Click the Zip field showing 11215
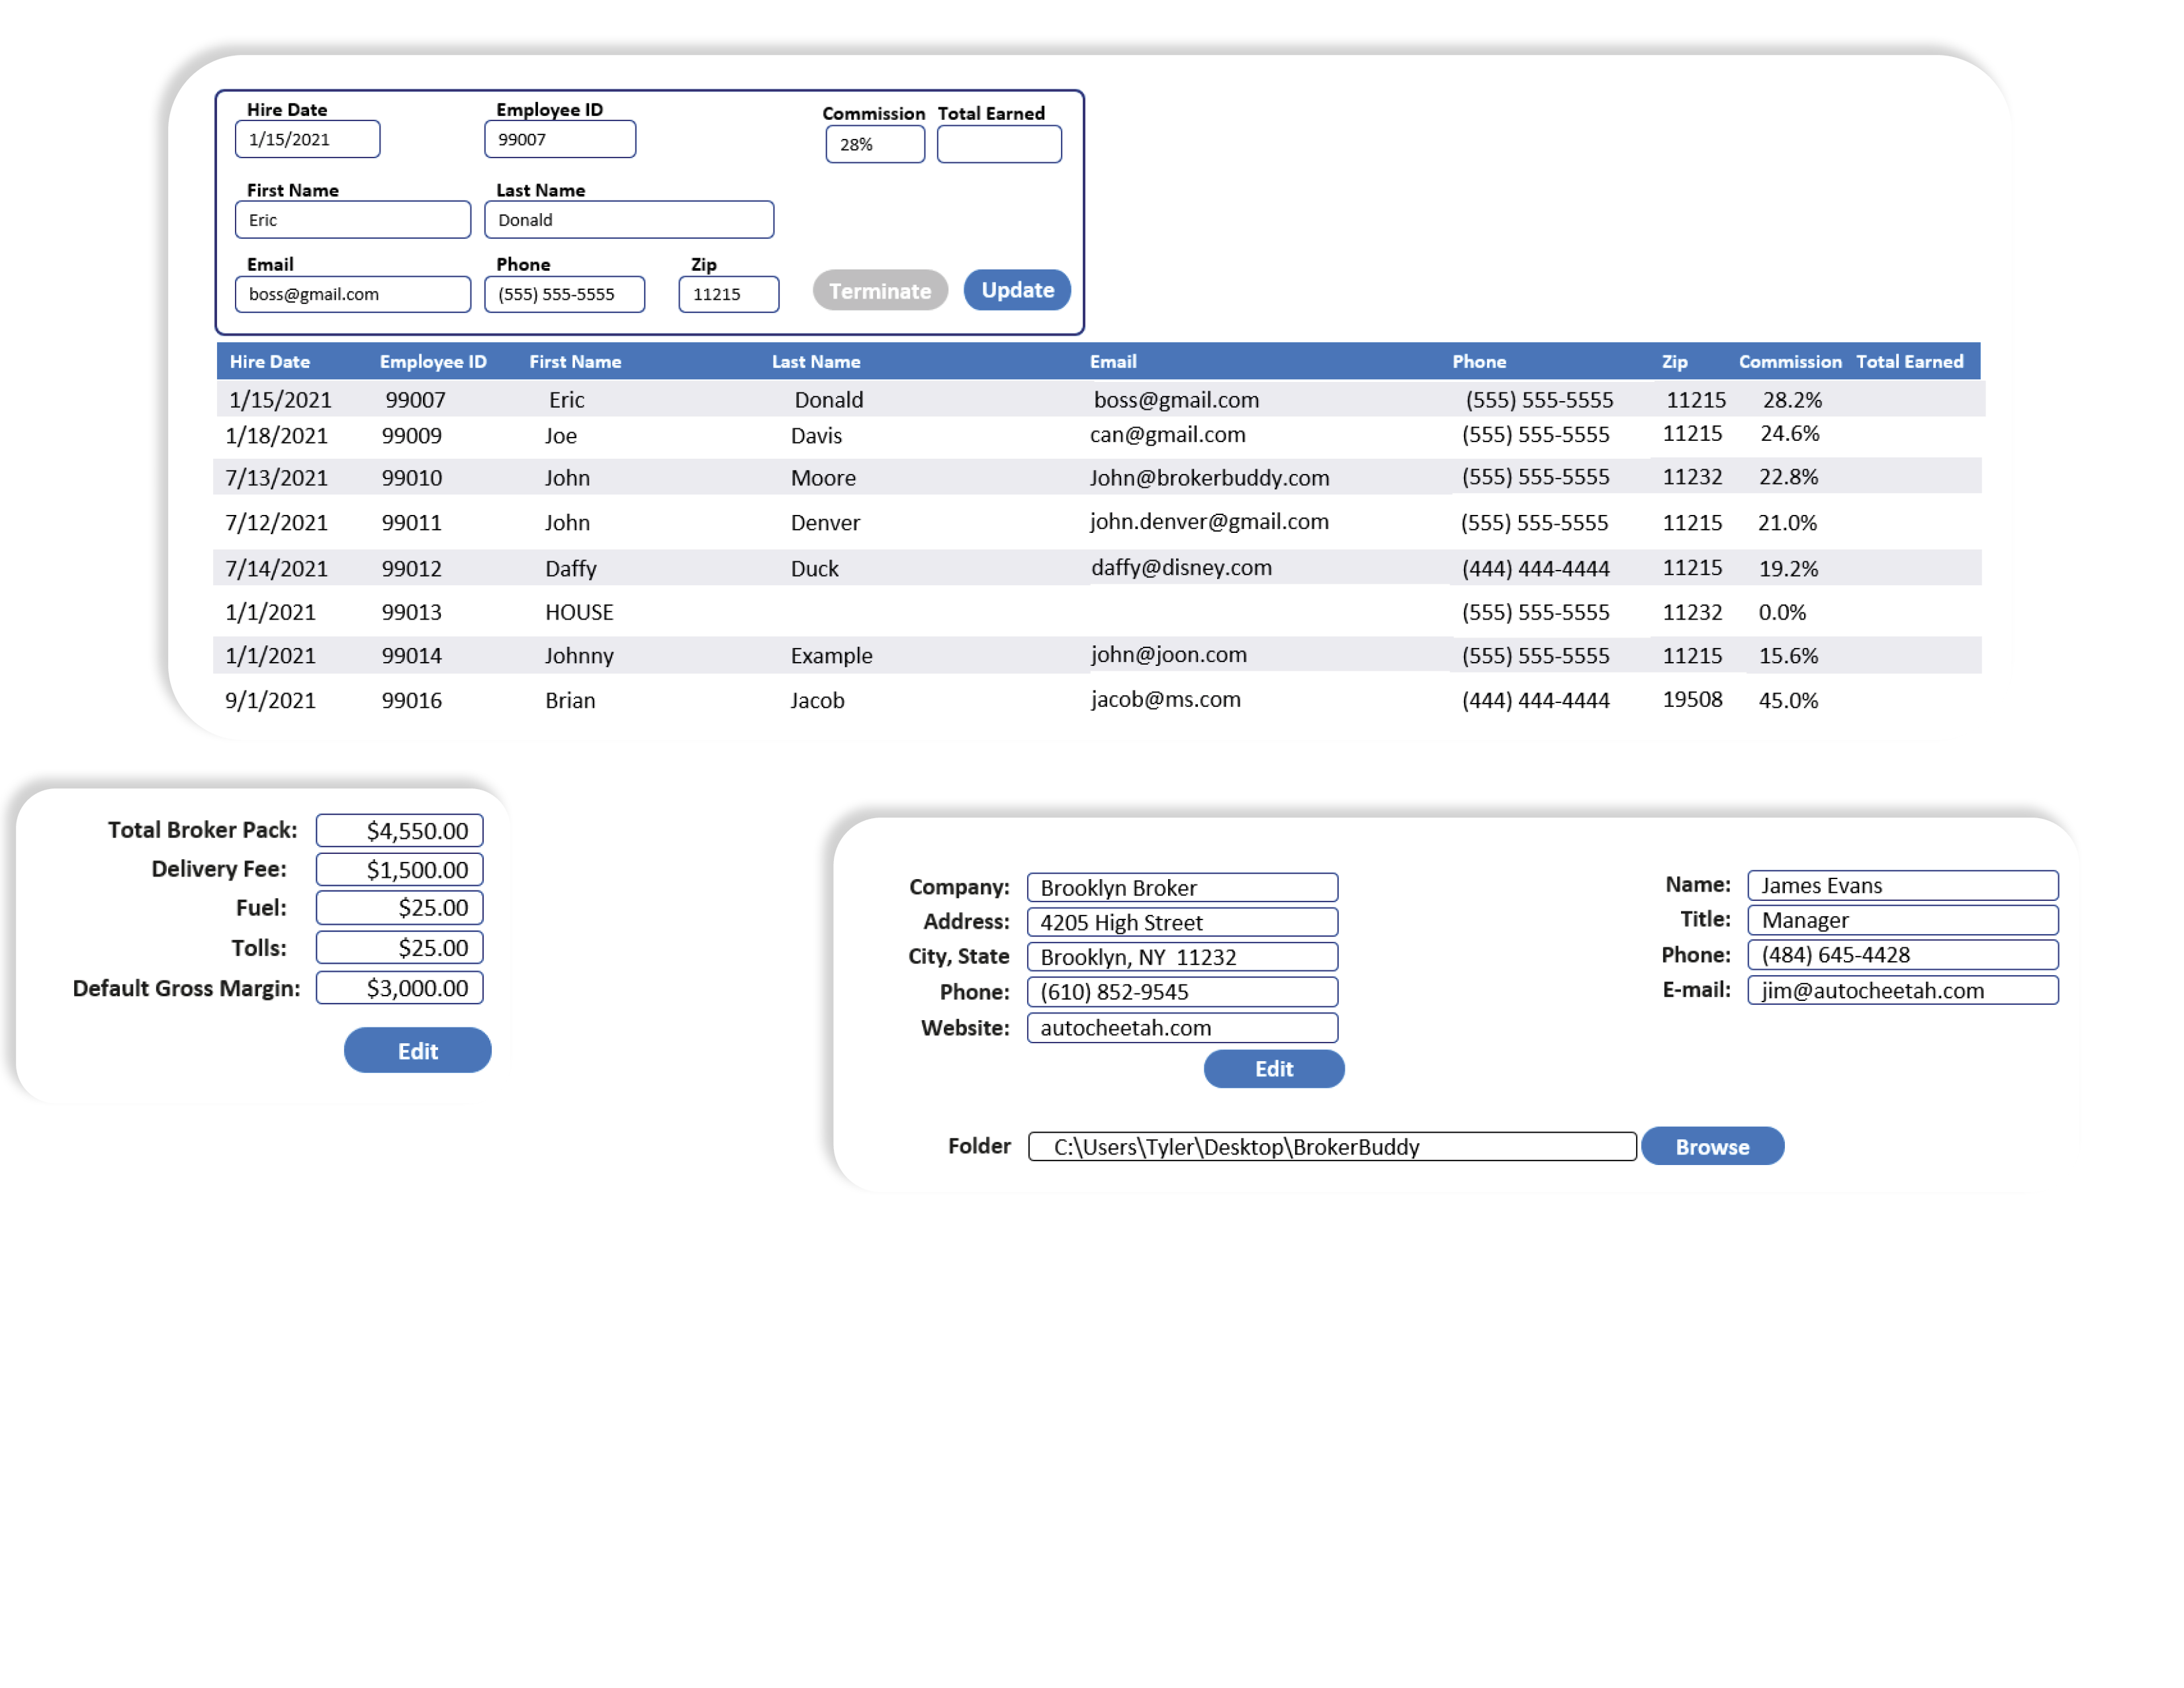Image resolution: width=2184 pixels, height=1688 pixels. [x=729, y=294]
